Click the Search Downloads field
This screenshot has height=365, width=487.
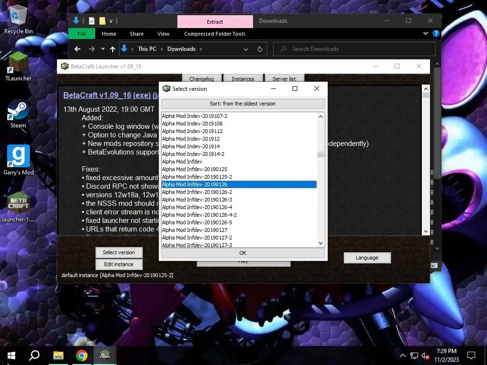tap(354, 49)
